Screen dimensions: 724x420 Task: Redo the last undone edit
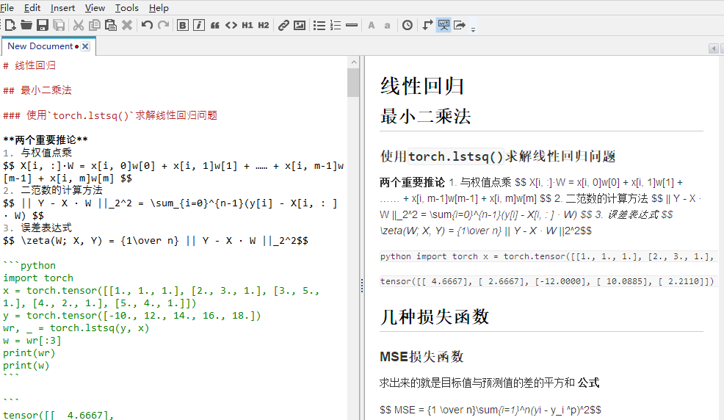point(163,25)
